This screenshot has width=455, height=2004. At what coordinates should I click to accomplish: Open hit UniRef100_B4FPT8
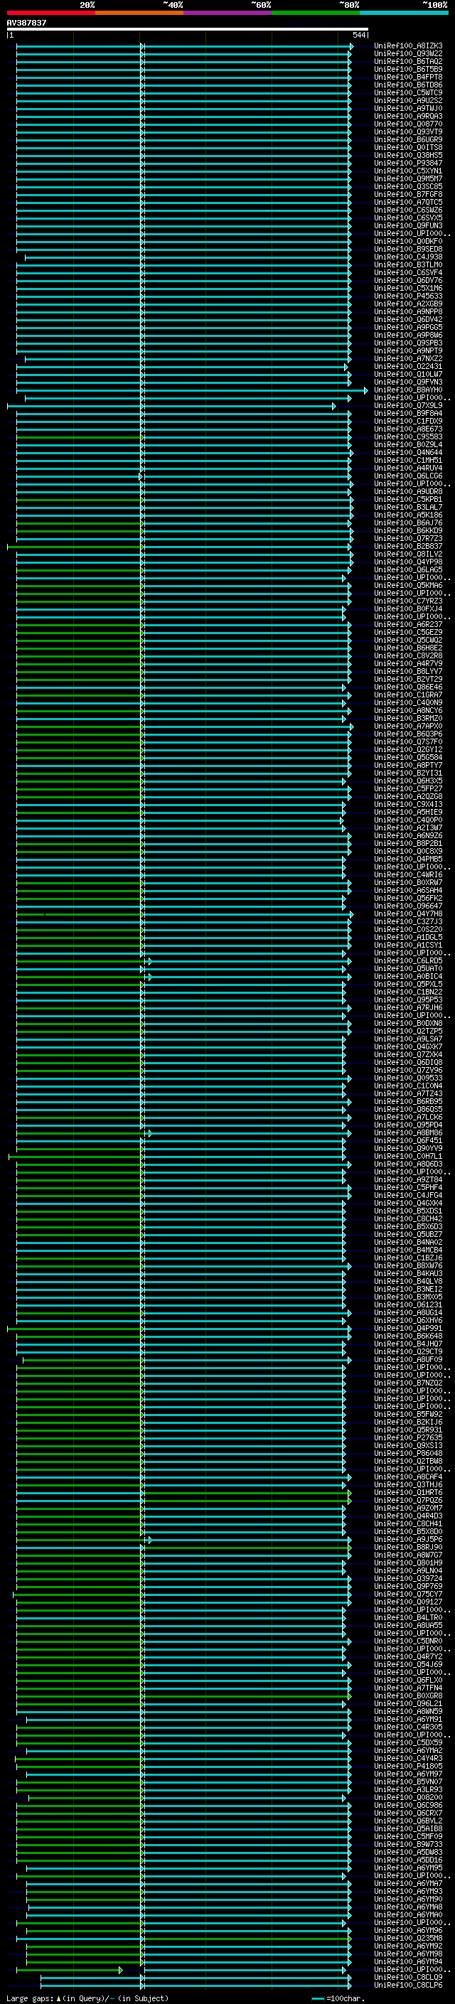click(407, 77)
